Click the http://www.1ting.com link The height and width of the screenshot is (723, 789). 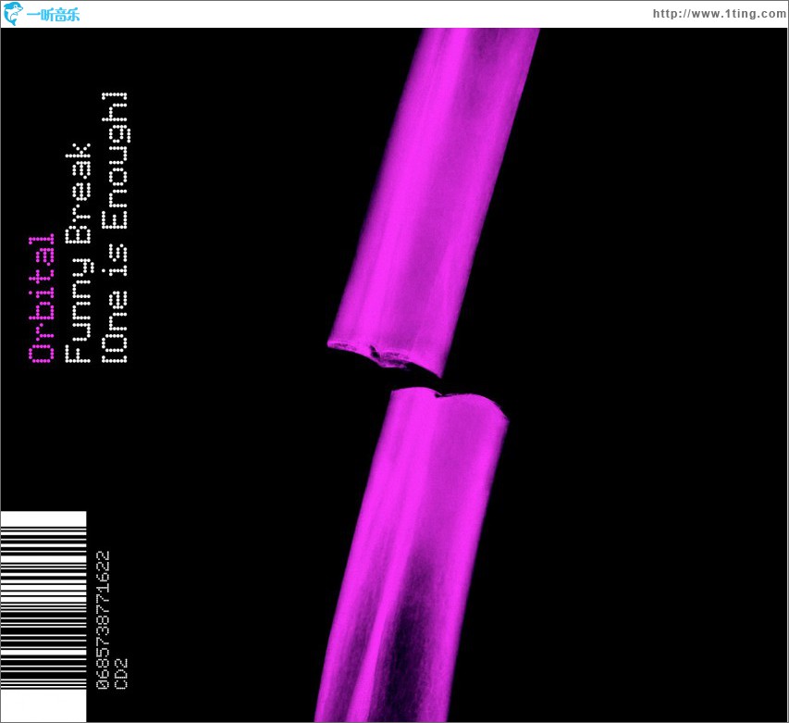pos(720,14)
